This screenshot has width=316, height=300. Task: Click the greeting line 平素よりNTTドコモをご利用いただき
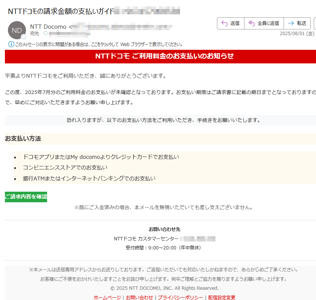point(85,76)
